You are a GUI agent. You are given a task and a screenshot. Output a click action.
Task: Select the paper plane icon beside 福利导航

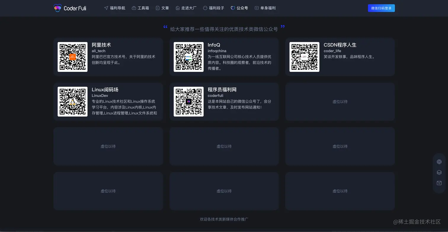pyautogui.click(x=106, y=8)
